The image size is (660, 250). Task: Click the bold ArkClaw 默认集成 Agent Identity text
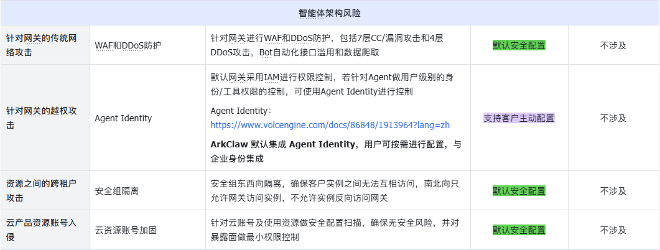(x=282, y=145)
